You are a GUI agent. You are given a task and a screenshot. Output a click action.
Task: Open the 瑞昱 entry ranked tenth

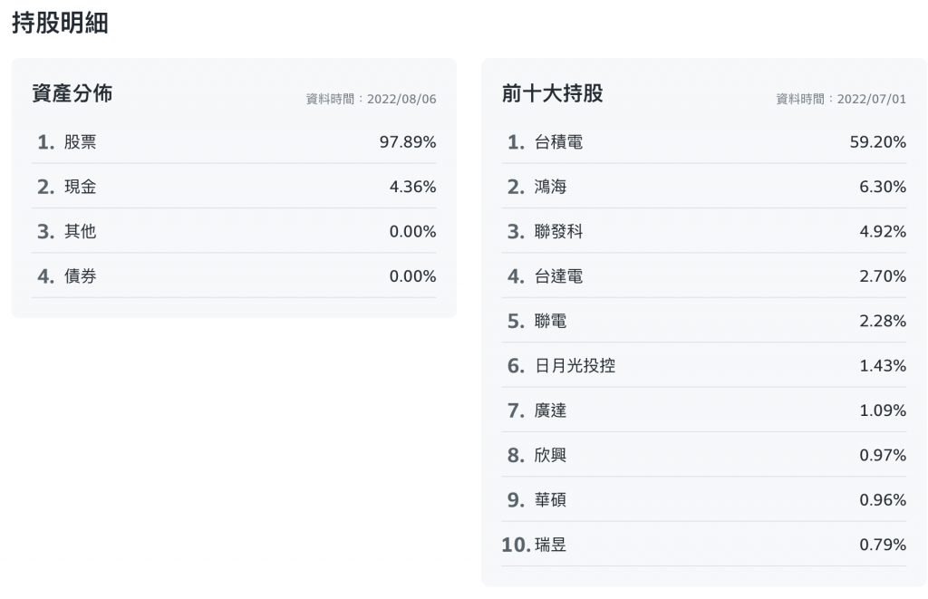[x=550, y=545]
